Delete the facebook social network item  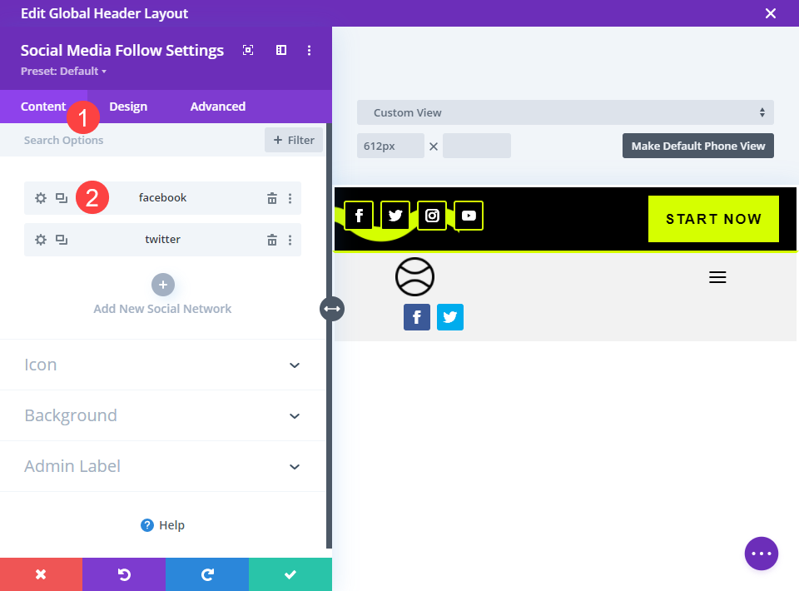point(272,198)
